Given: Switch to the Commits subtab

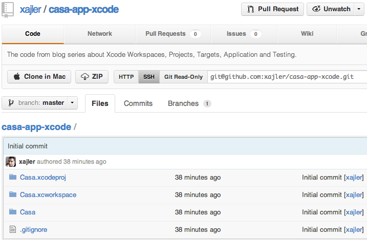Looking at the screenshot, I should point(138,103).
